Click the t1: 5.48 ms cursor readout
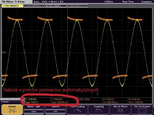The image size is (154, 115). (108, 99)
